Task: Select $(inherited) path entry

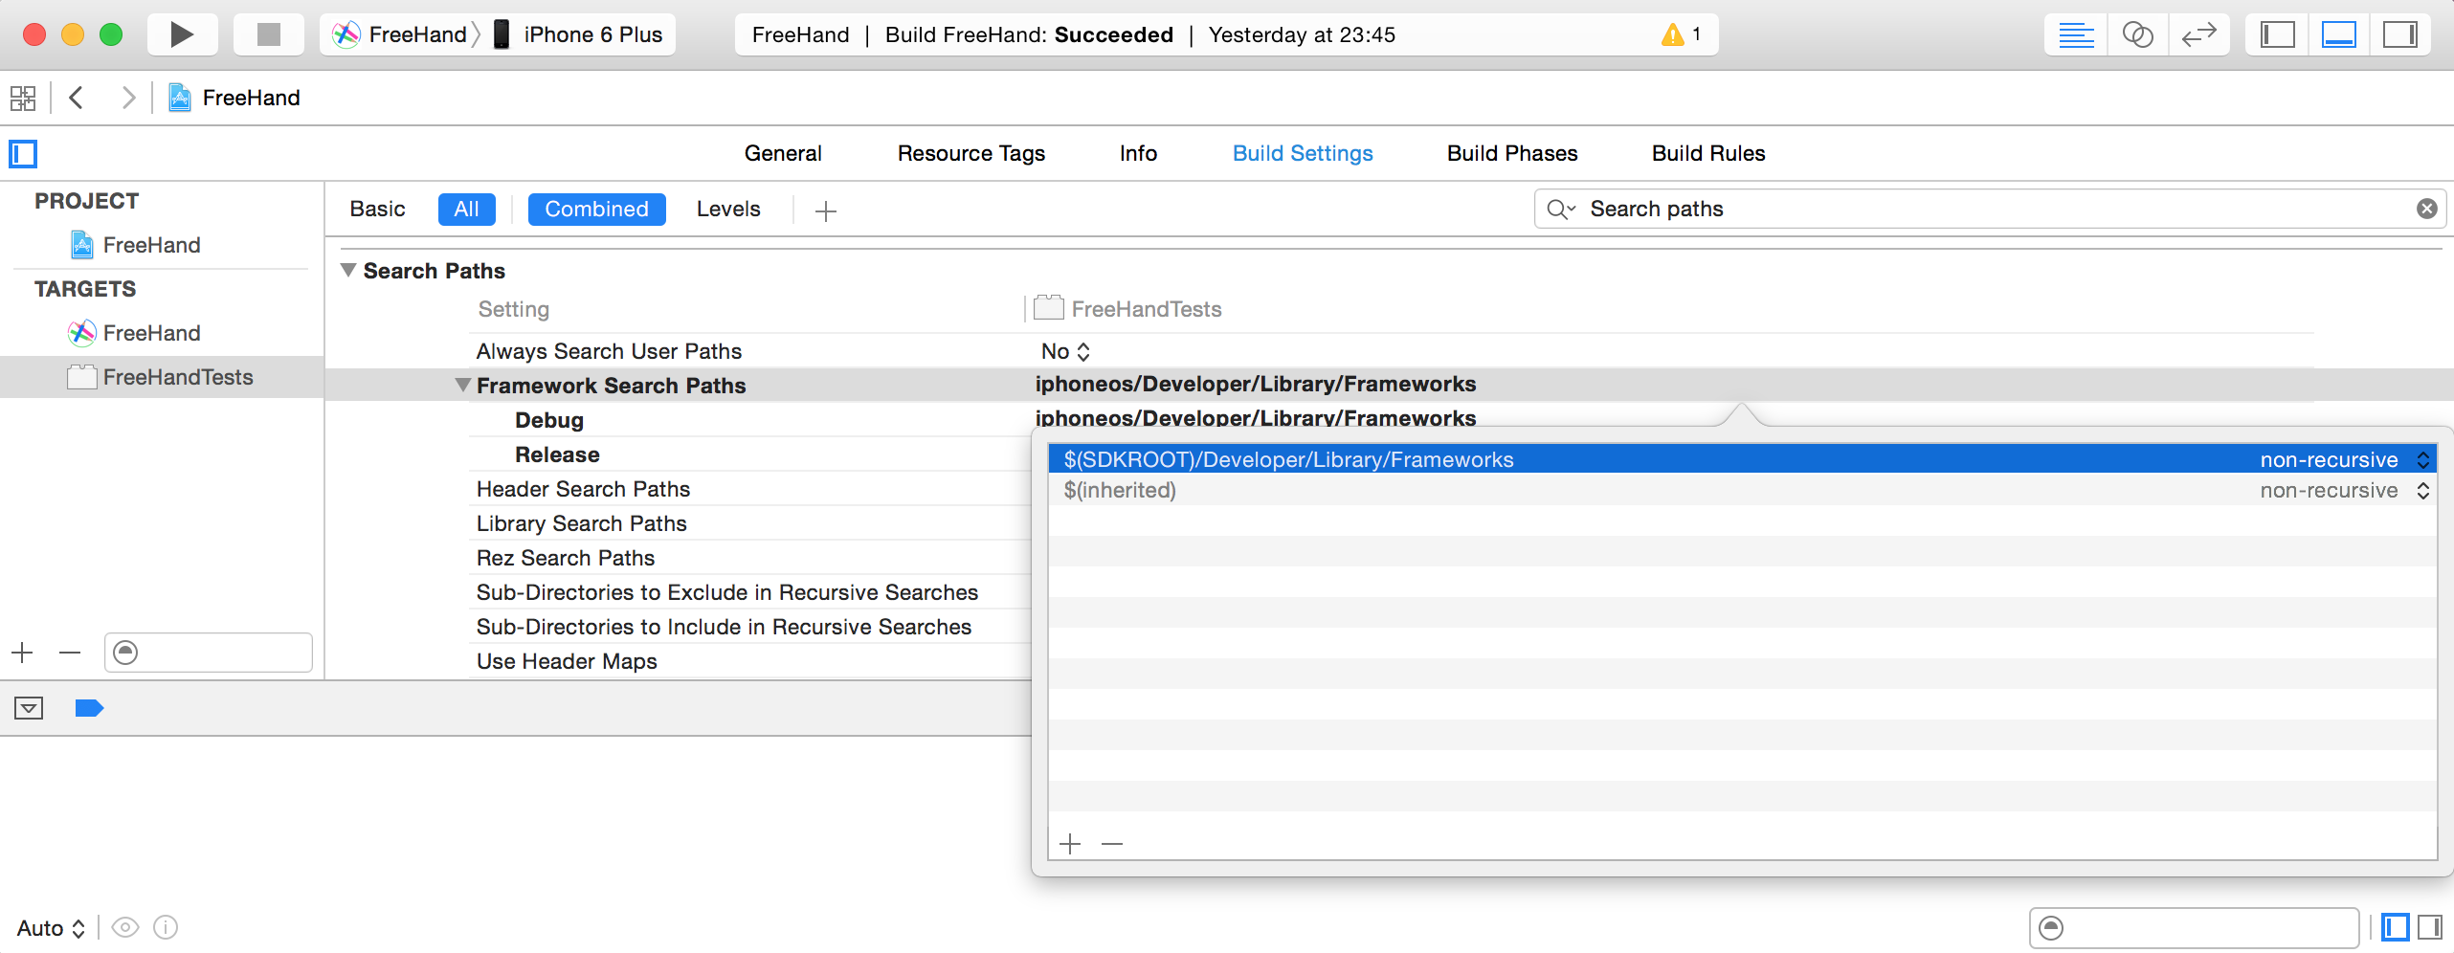Action: click(x=1120, y=490)
